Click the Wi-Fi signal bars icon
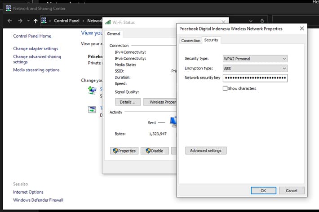 [108, 22]
